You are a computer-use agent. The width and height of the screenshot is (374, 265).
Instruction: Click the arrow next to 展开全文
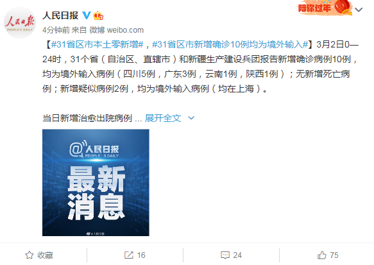point(191,118)
